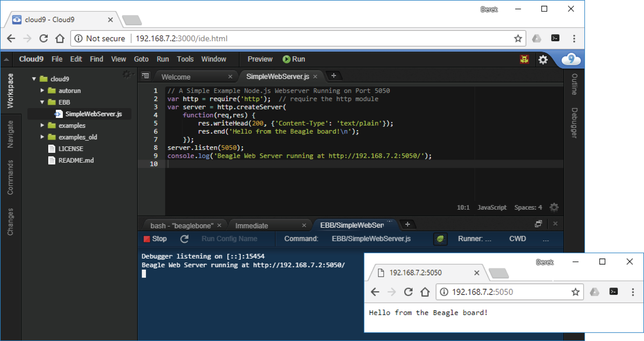Open the tab list icon left of Welcome

point(146,76)
